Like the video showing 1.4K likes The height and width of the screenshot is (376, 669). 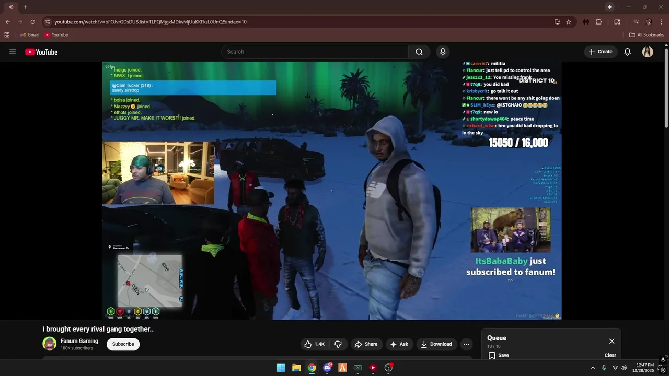click(315, 344)
